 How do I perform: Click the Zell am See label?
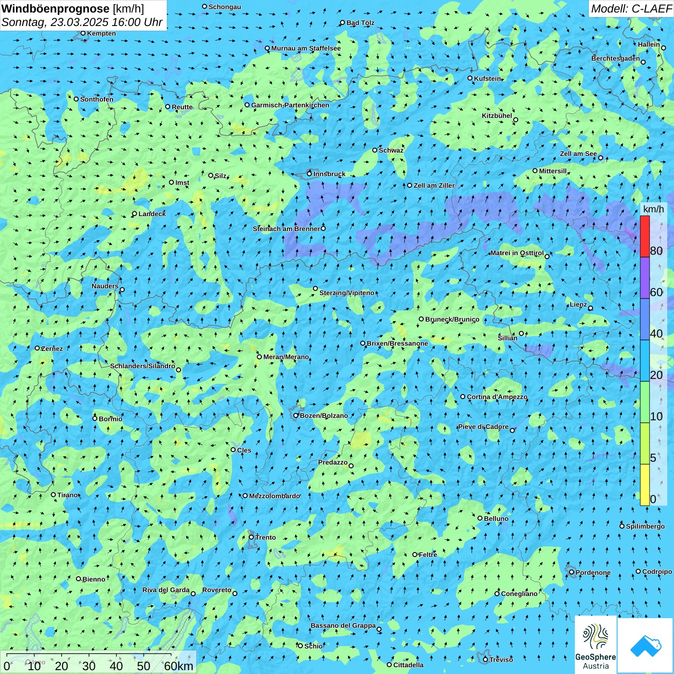tap(578, 154)
